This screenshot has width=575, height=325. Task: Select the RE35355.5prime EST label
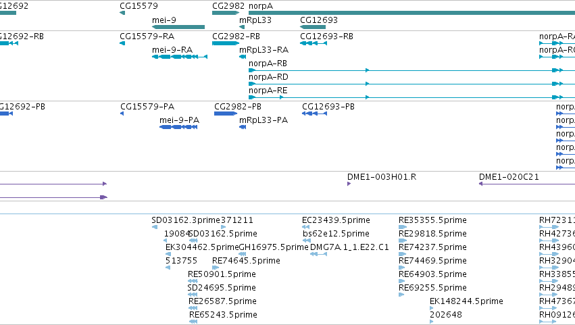[x=432, y=220]
